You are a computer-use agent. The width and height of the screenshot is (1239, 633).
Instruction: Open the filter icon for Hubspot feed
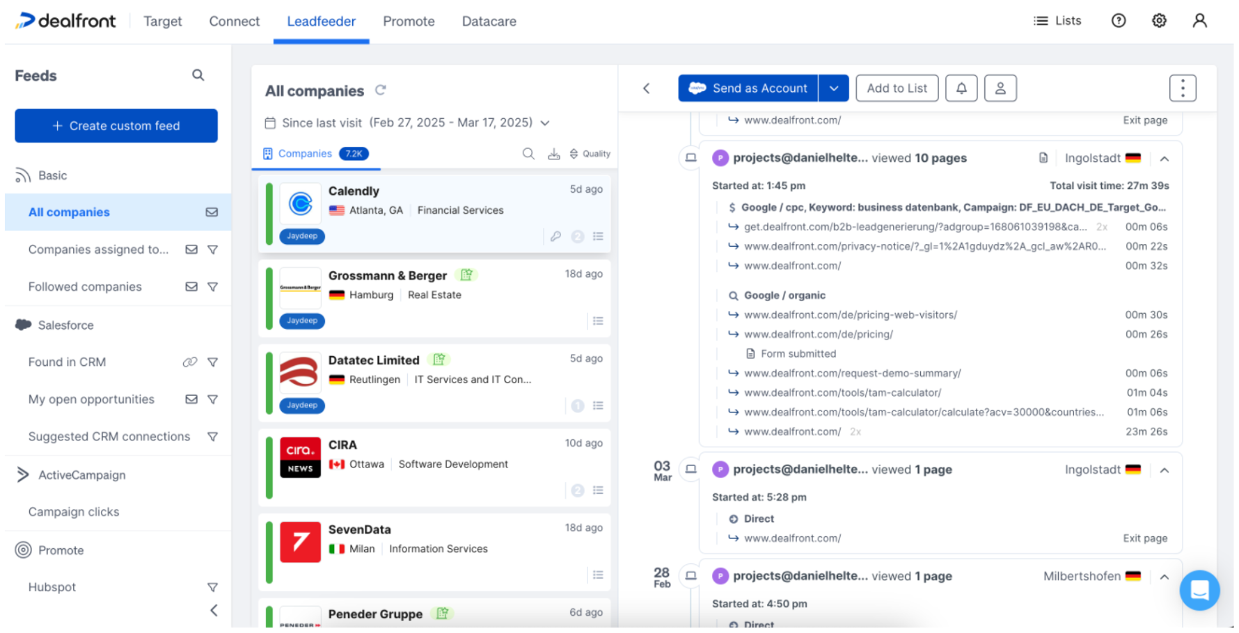[213, 587]
